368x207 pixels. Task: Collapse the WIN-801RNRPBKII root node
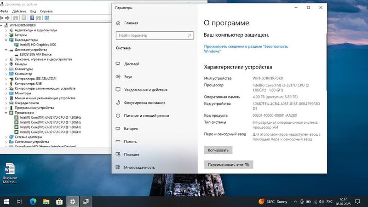pyautogui.click(x=1, y=25)
